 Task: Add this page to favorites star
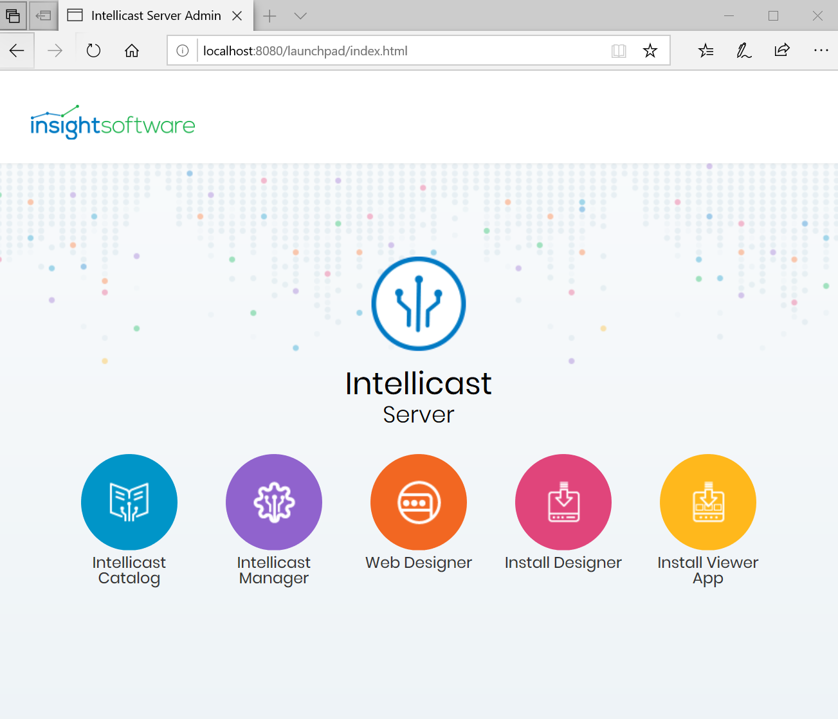[650, 51]
